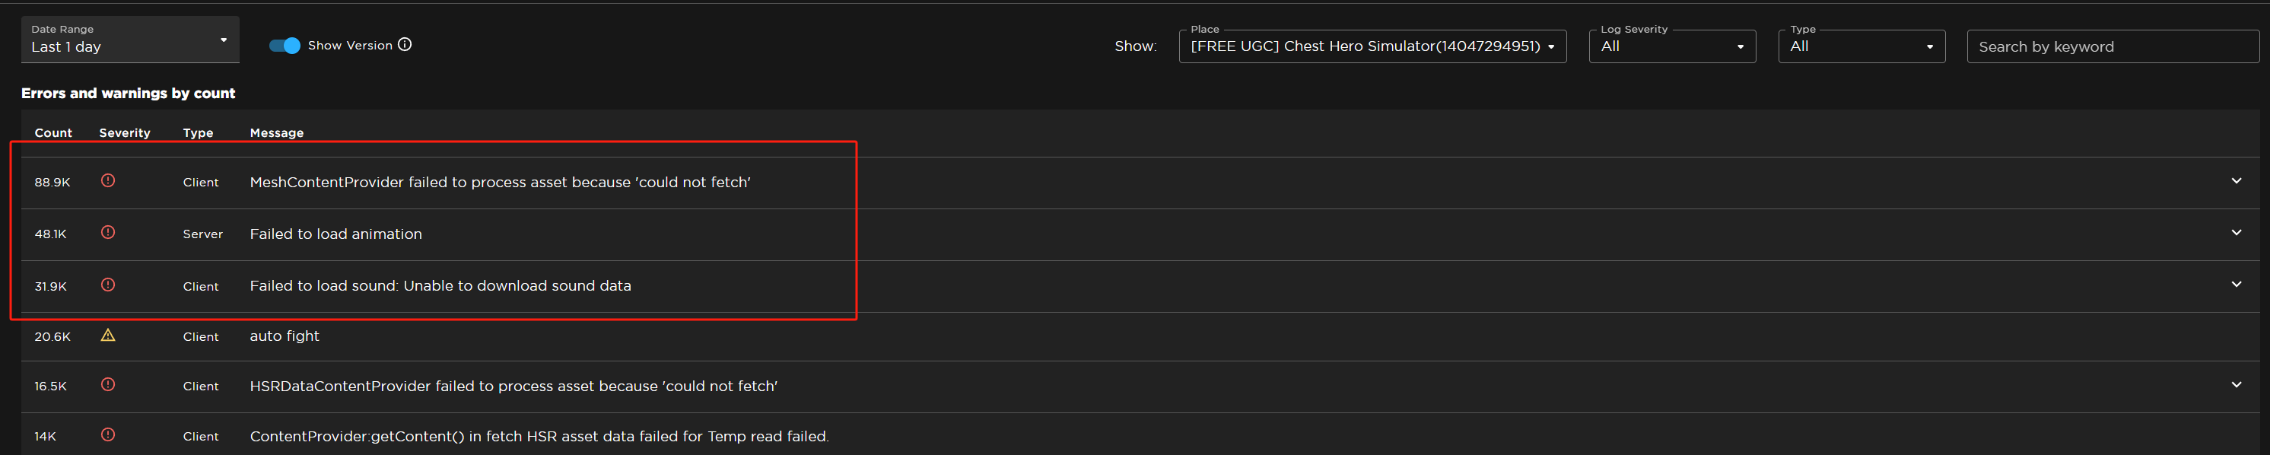Open the Date Range selector showing Last 1 day
Viewport: 2270px width, 455px height.
point(129,39)
